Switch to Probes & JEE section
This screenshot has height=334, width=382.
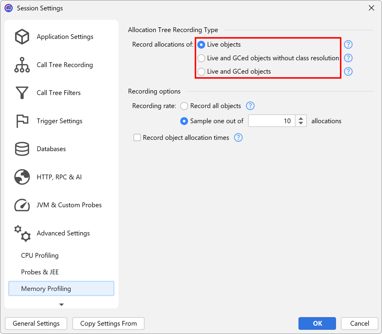tap(40, 272)
